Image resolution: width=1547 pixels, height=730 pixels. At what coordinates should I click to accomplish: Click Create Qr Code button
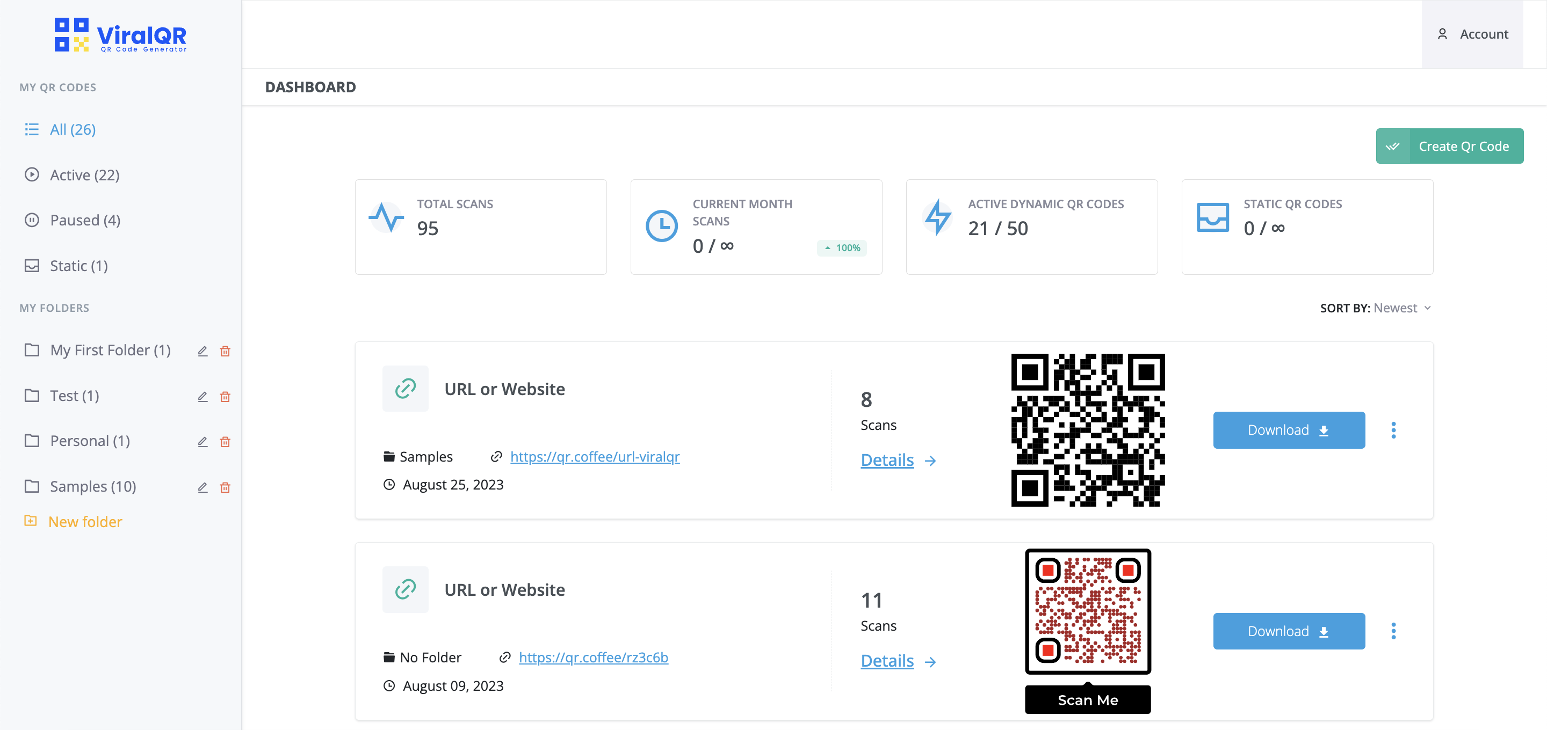[1449, 146]
